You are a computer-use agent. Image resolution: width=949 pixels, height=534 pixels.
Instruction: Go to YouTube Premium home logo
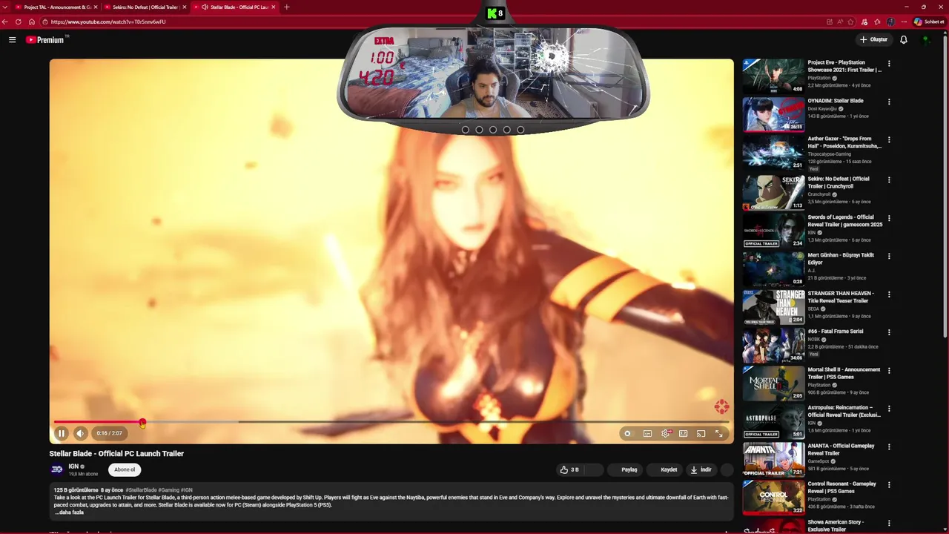(x=46, y=39)
